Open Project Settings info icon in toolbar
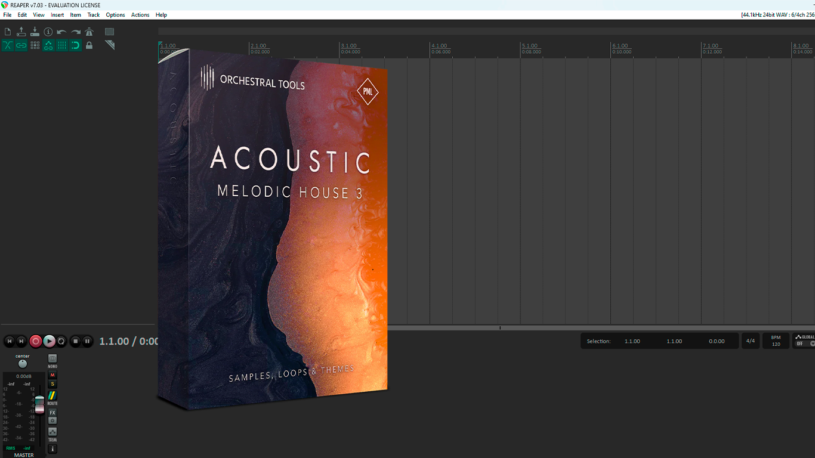Image resolution: width=815 pixels, height=458 pixels. click(x=48, y=32)
